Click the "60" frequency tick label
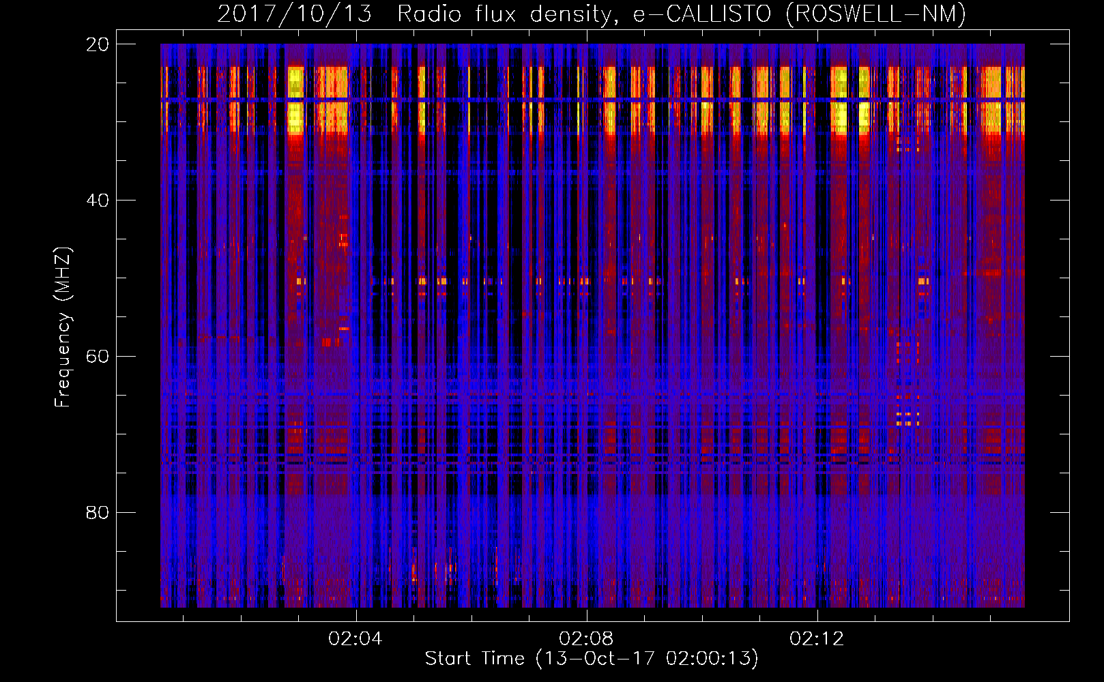This screenshot has height=682, width=1104. click(98, 357)
